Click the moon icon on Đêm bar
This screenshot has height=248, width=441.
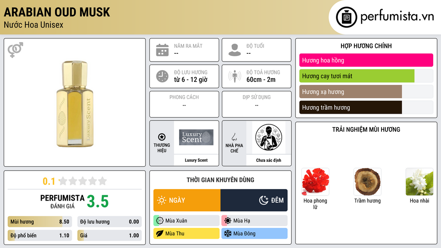pyautogui.click(x=264, y=200)
